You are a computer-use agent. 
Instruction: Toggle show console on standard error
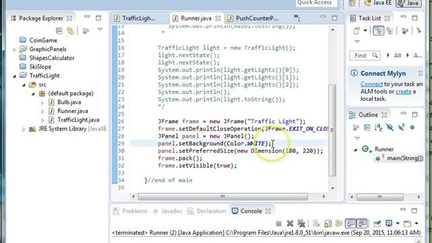tap(362, 223)
